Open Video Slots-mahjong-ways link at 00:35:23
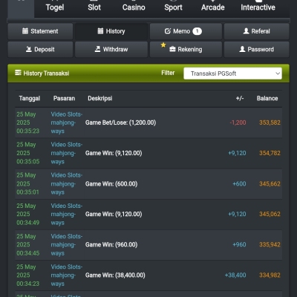297x297 pixels. click(x=67, y=123)
